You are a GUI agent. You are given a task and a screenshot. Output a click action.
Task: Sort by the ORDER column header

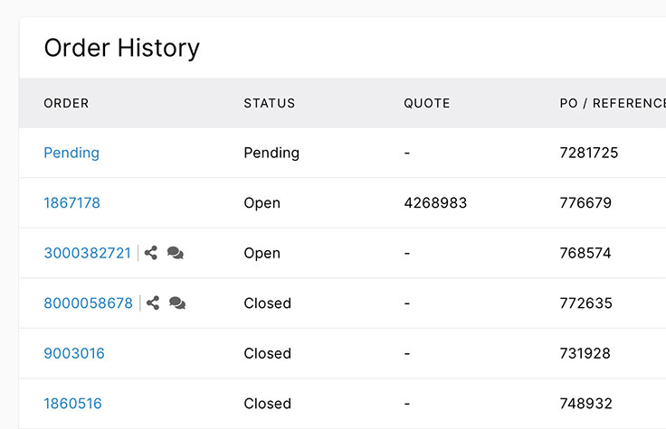[66, 103]
